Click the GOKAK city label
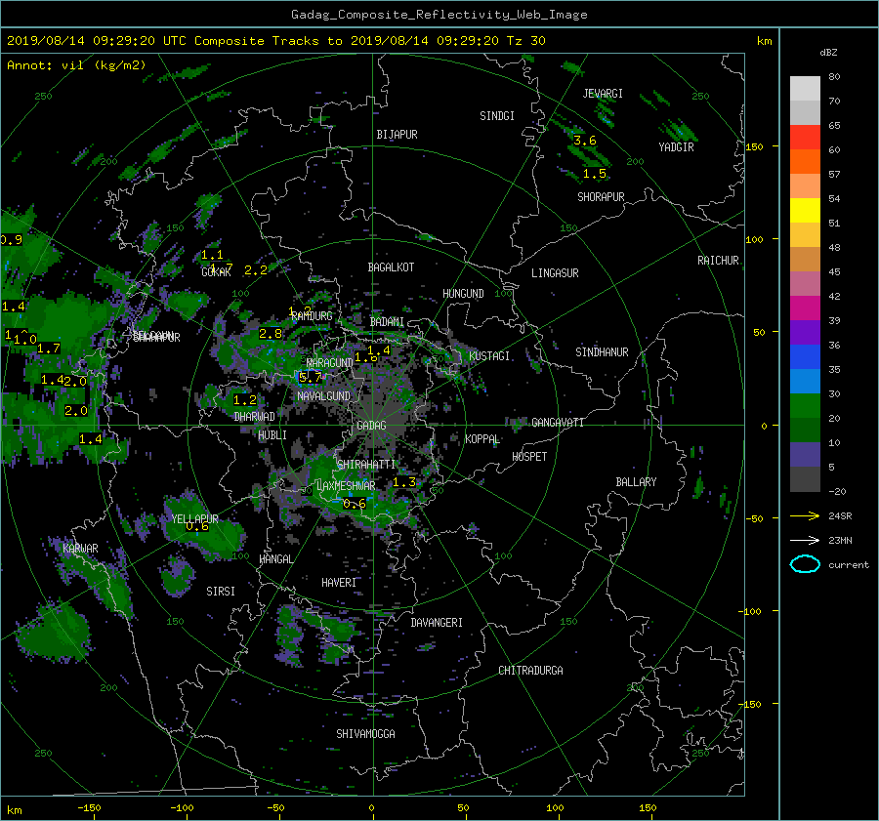Image resolution: width=879 pixels, height=821 pixels. [216, 271]
